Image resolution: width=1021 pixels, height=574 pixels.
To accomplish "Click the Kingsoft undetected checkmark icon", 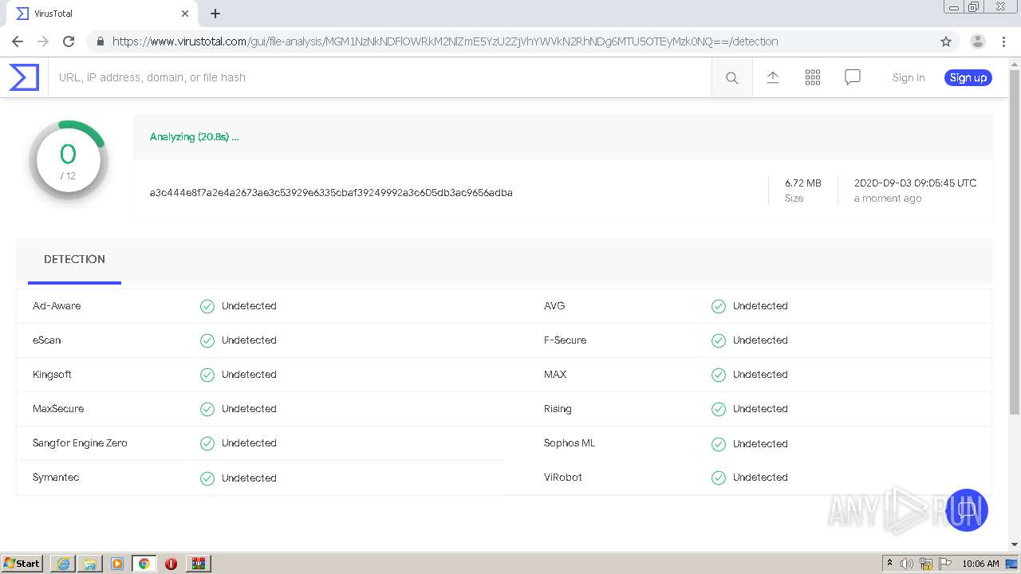I will tap(207, 375).
